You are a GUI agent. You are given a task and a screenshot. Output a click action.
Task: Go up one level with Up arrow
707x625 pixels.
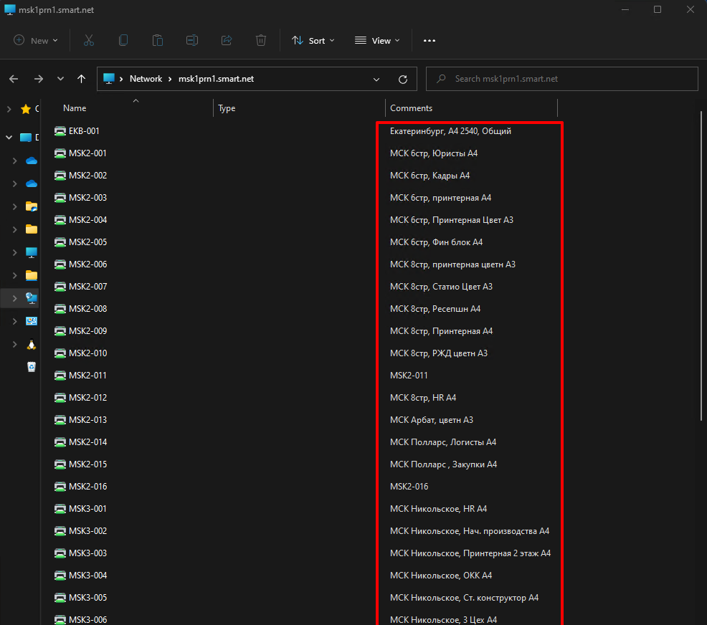pyautogui.click(x=82, y=79)
